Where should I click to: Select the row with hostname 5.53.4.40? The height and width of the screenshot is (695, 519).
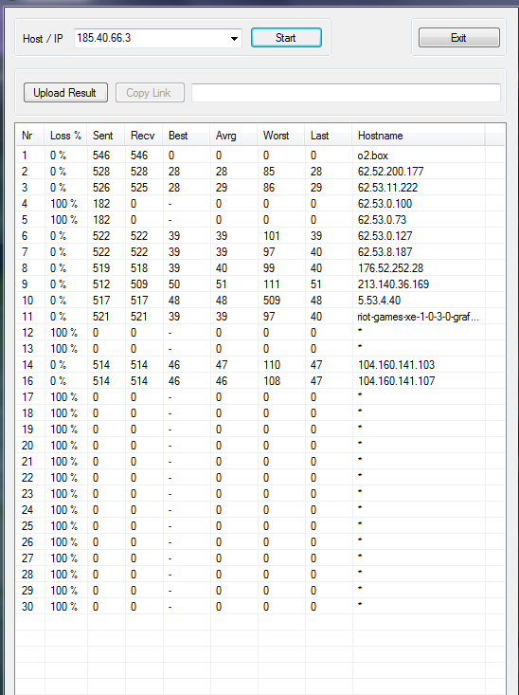click(260, 301)
